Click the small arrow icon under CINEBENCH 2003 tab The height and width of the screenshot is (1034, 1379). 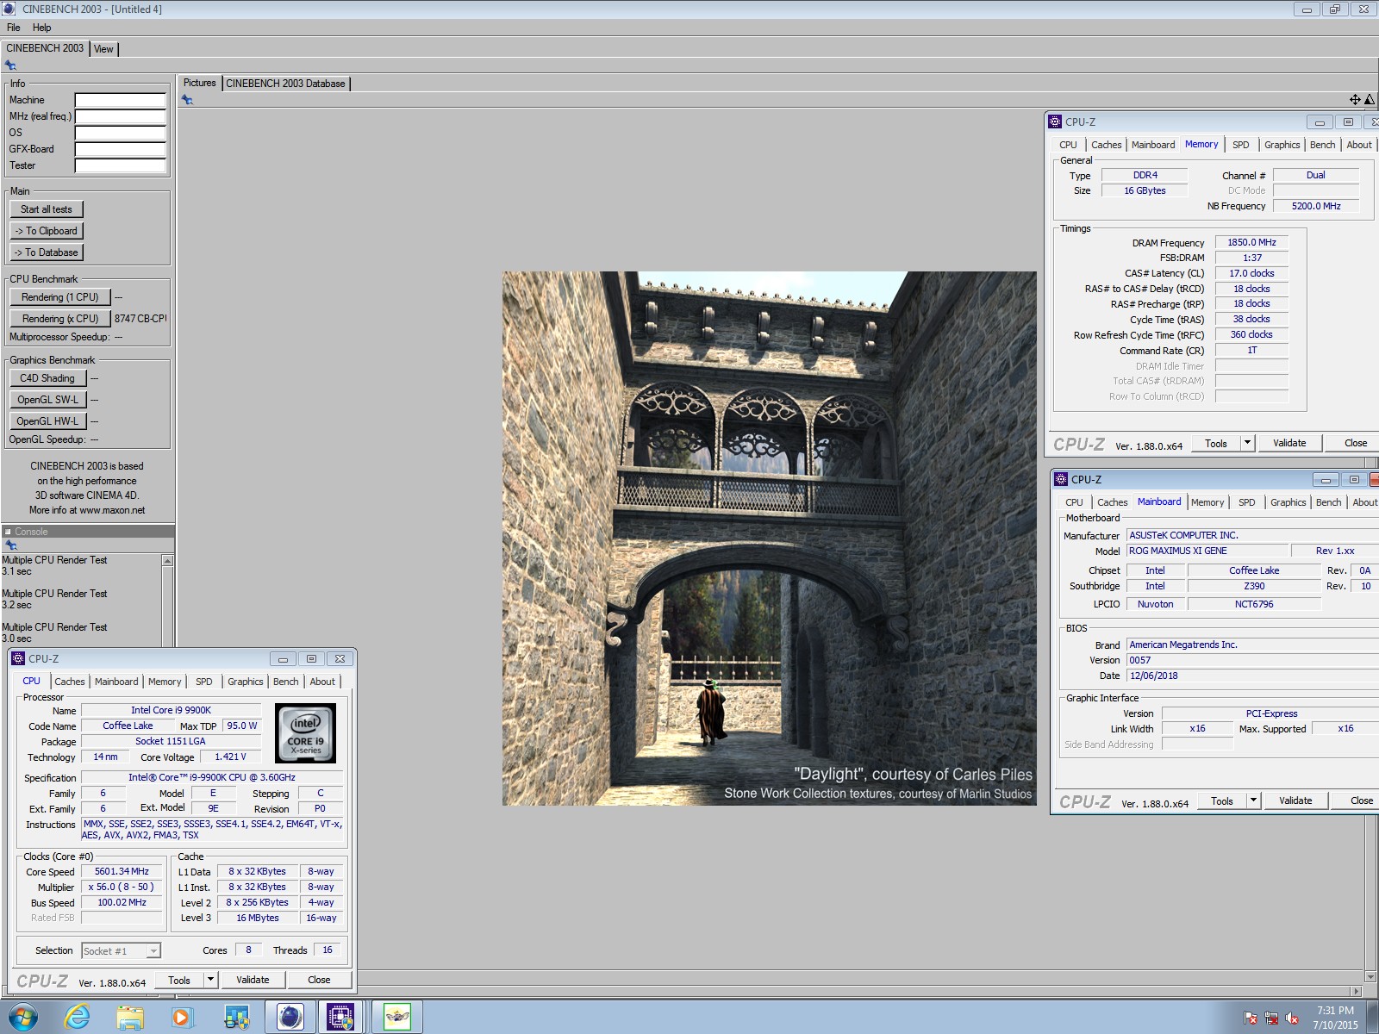(x=10, y=65)
